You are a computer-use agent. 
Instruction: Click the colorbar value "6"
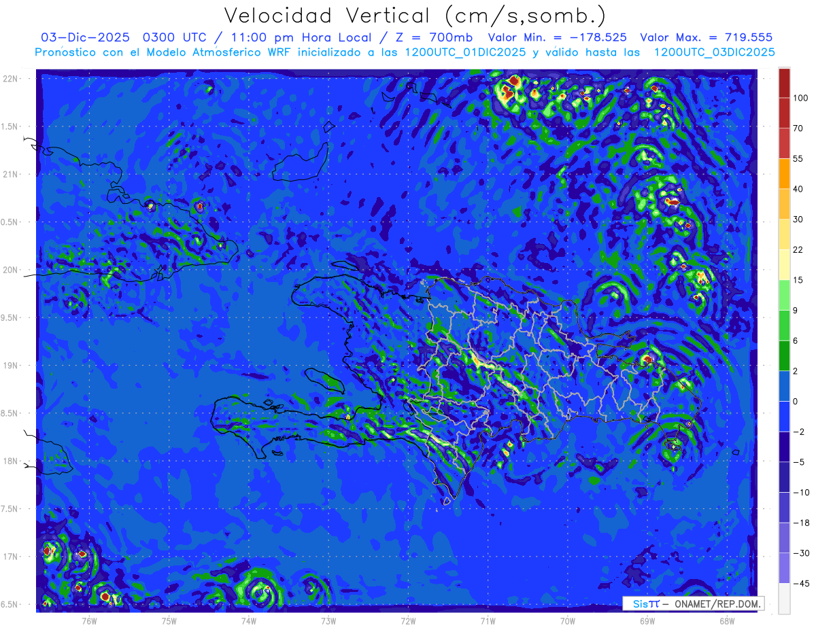coord(796,340)
